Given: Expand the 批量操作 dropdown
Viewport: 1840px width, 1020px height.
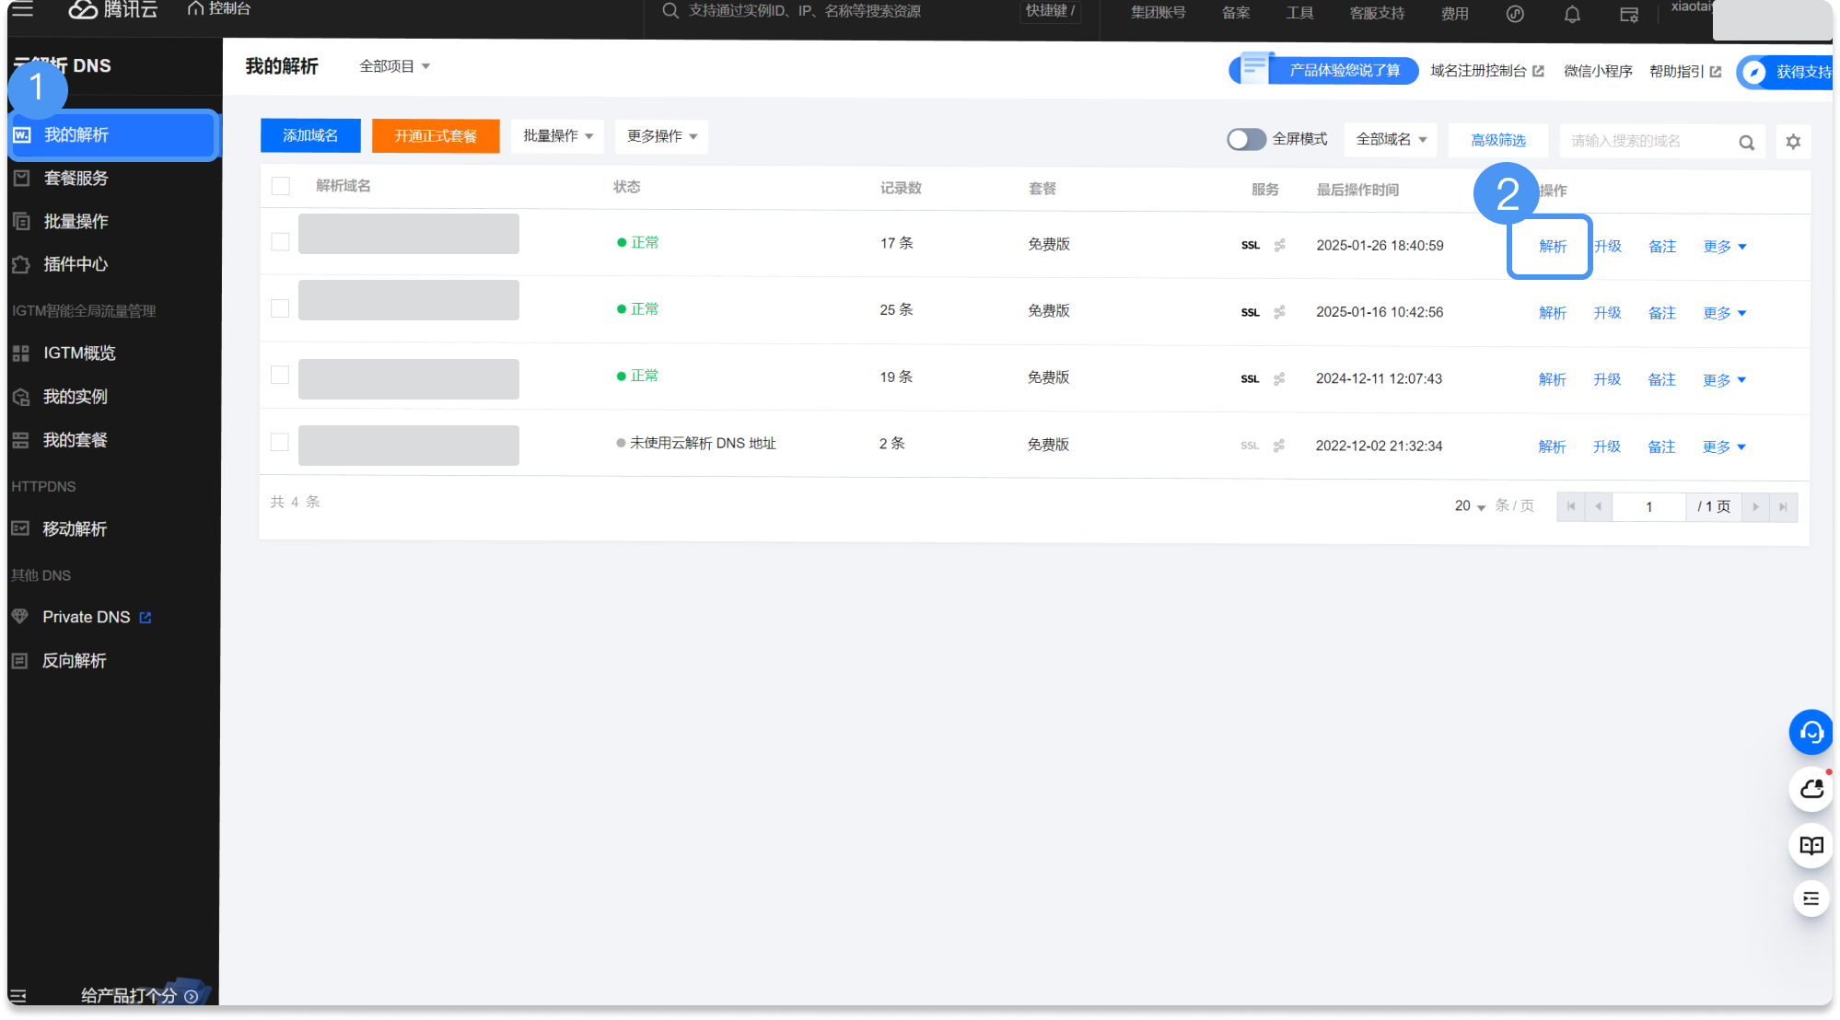Looking at the screenshot, I should [558, 136].
